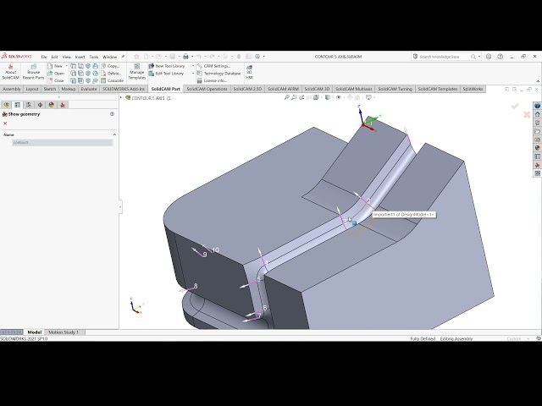
Task: Expand the Edit Tool Library dropdown arrow
Action: [x=193, y=74]
